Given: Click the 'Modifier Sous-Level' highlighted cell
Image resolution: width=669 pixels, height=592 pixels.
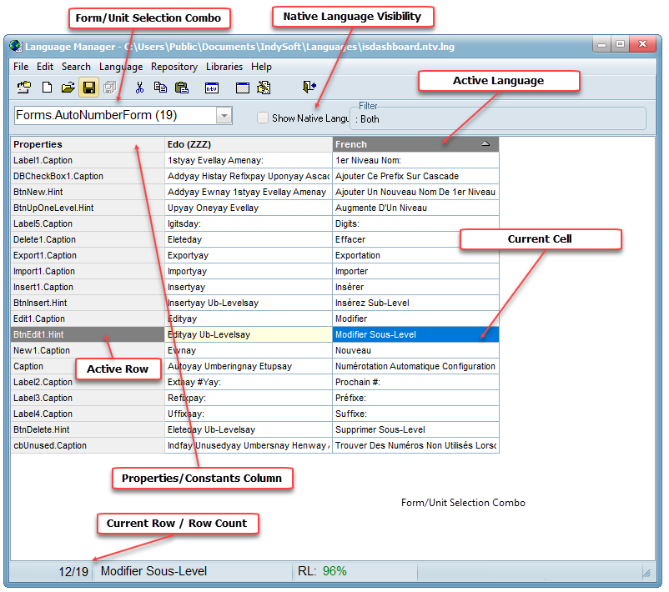Looking at the screenshot, I should [x=415, y=335].
